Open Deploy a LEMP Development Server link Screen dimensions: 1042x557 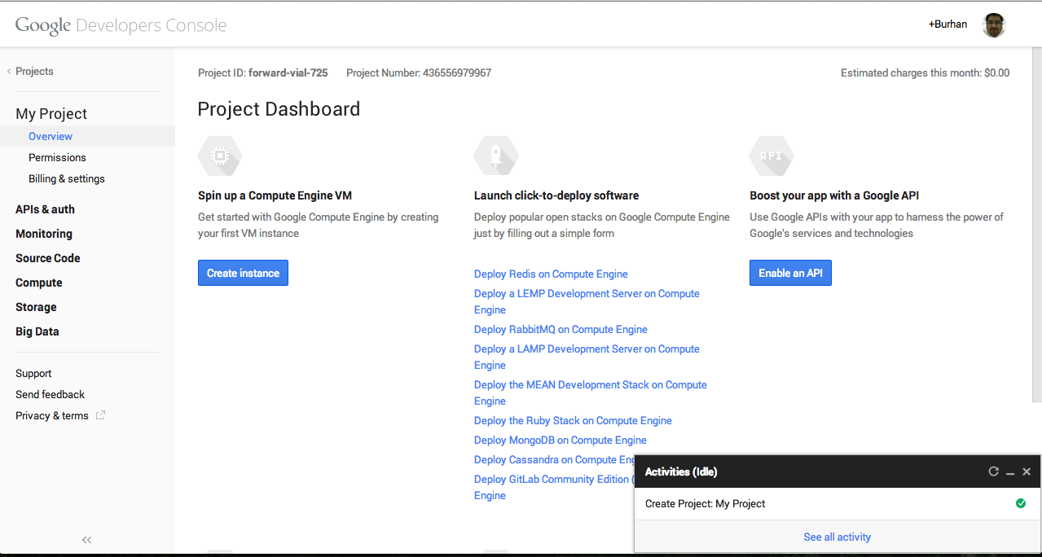point(587,302)
